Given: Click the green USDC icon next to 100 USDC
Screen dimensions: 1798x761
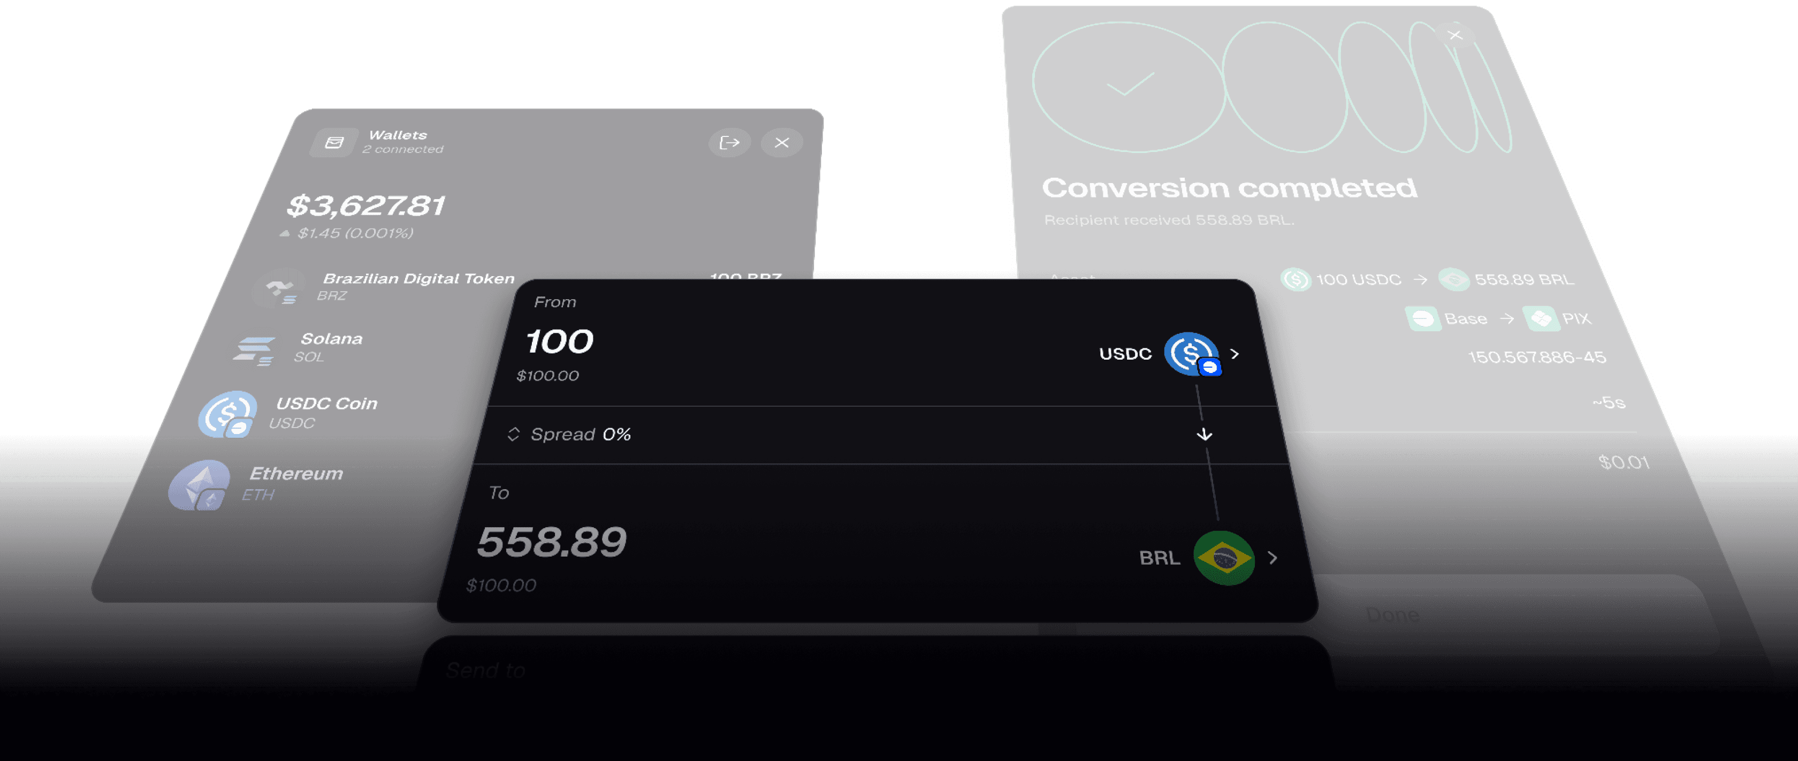Looking at the screenshot, I should (1296, 280).
